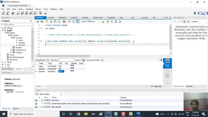Toggle Wrap Cell Content icon
208x117 pixels.
(102, 60)
